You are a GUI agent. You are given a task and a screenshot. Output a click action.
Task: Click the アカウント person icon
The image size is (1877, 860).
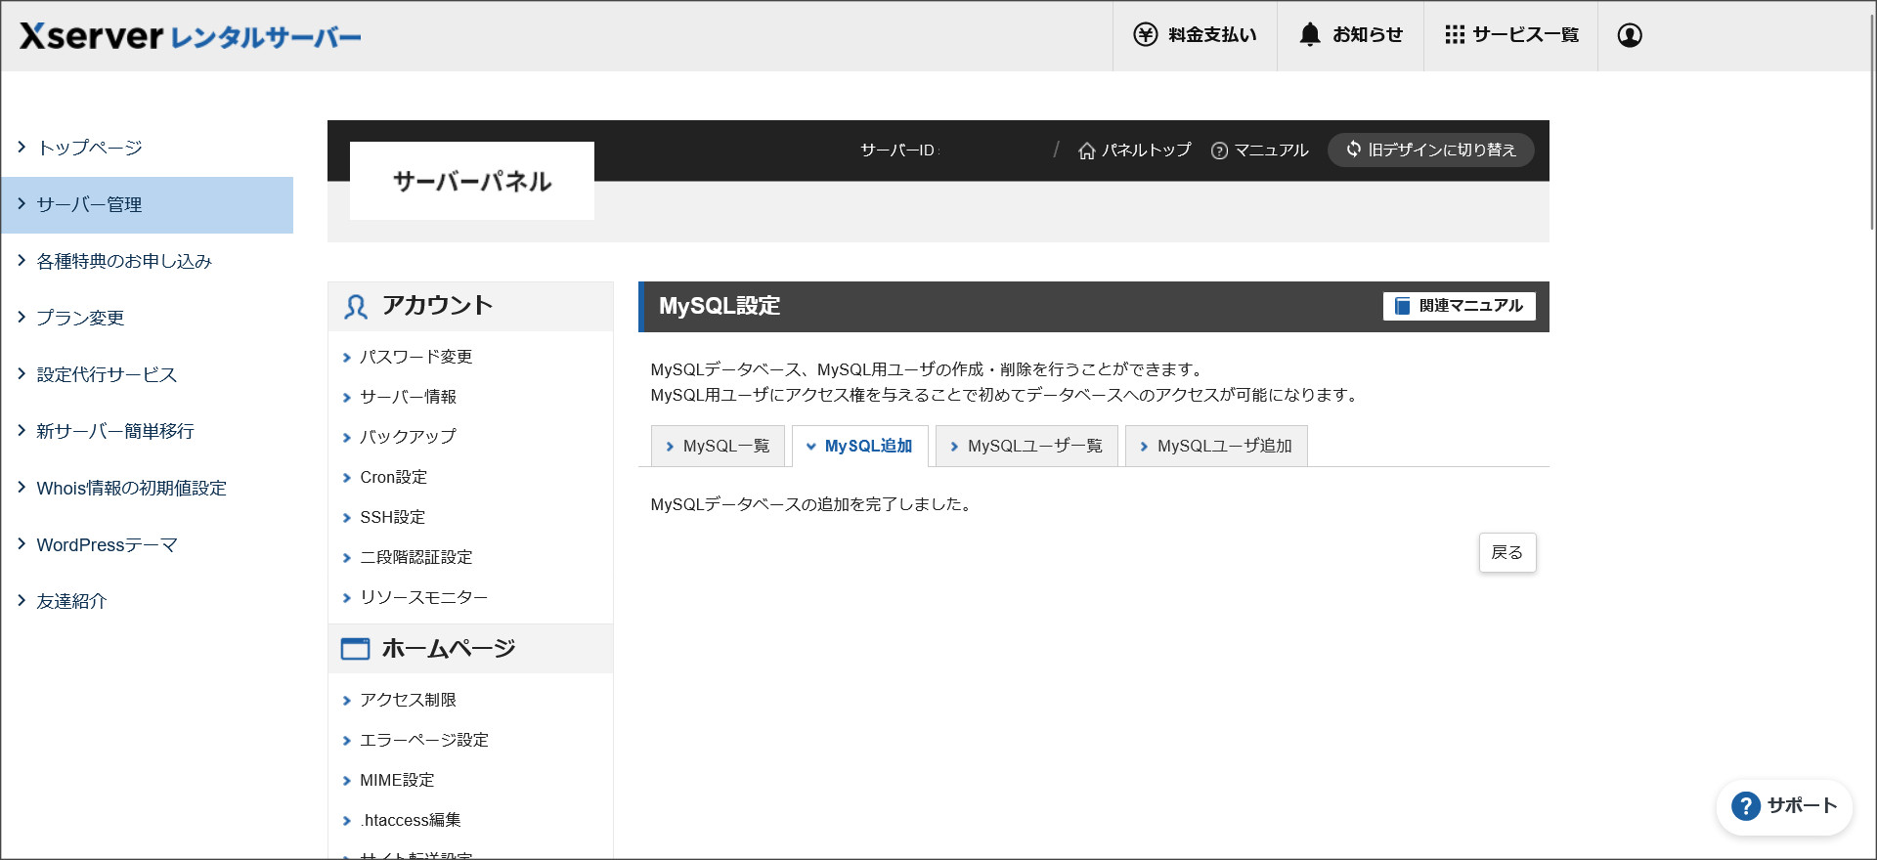tap(356, 307)
